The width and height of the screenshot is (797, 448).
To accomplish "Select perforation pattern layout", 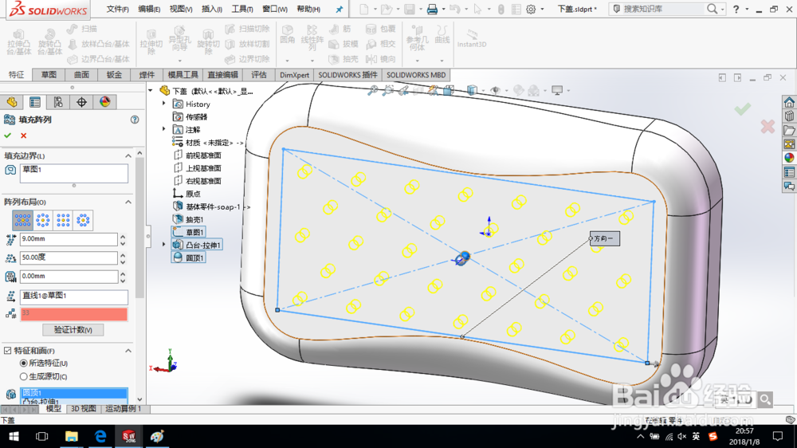I will 22,220.
